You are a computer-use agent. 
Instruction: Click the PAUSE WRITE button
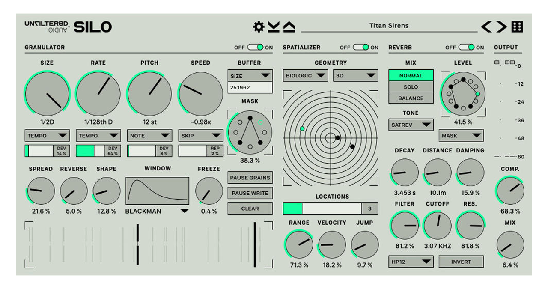pyautogui.click(x=250, y=193)
